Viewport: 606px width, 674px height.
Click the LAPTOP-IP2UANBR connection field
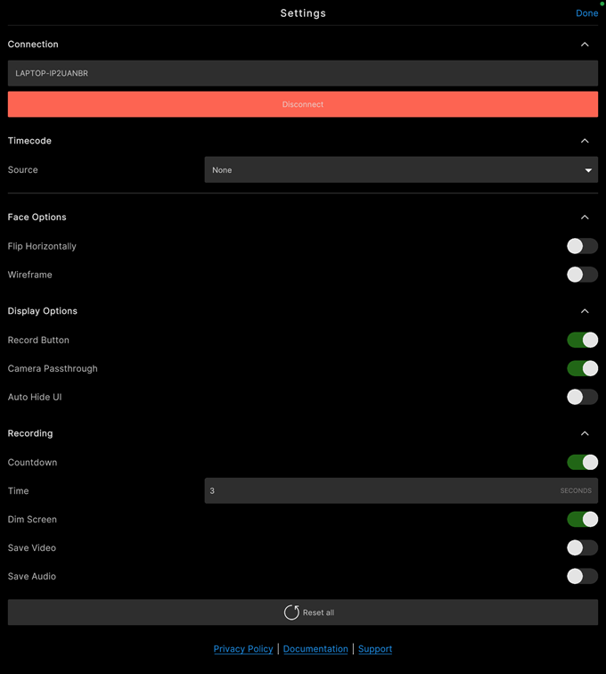click(303, 73)
